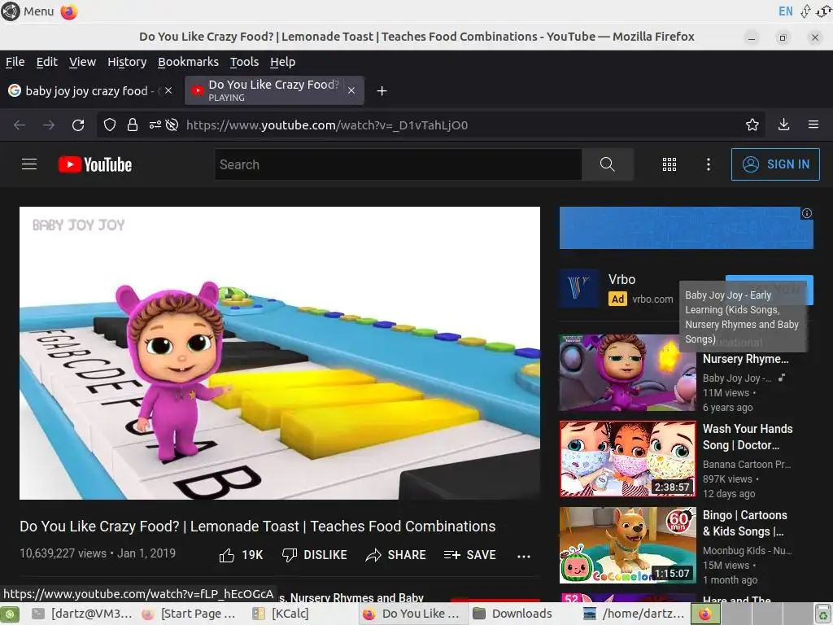Open a new tab with plus button
The height and width of the screenshot is (625, 833).
(382, 91)
